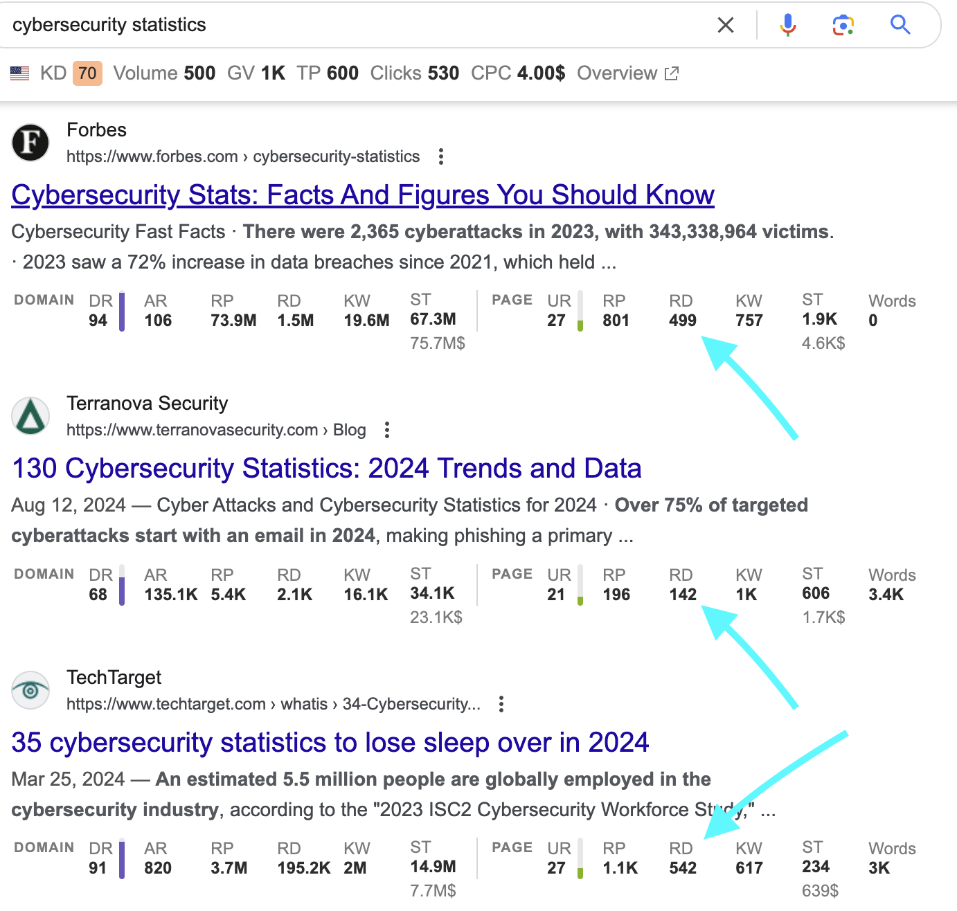
Task: Click Forbes page ST value 1.9K
Action: (820, 319)
